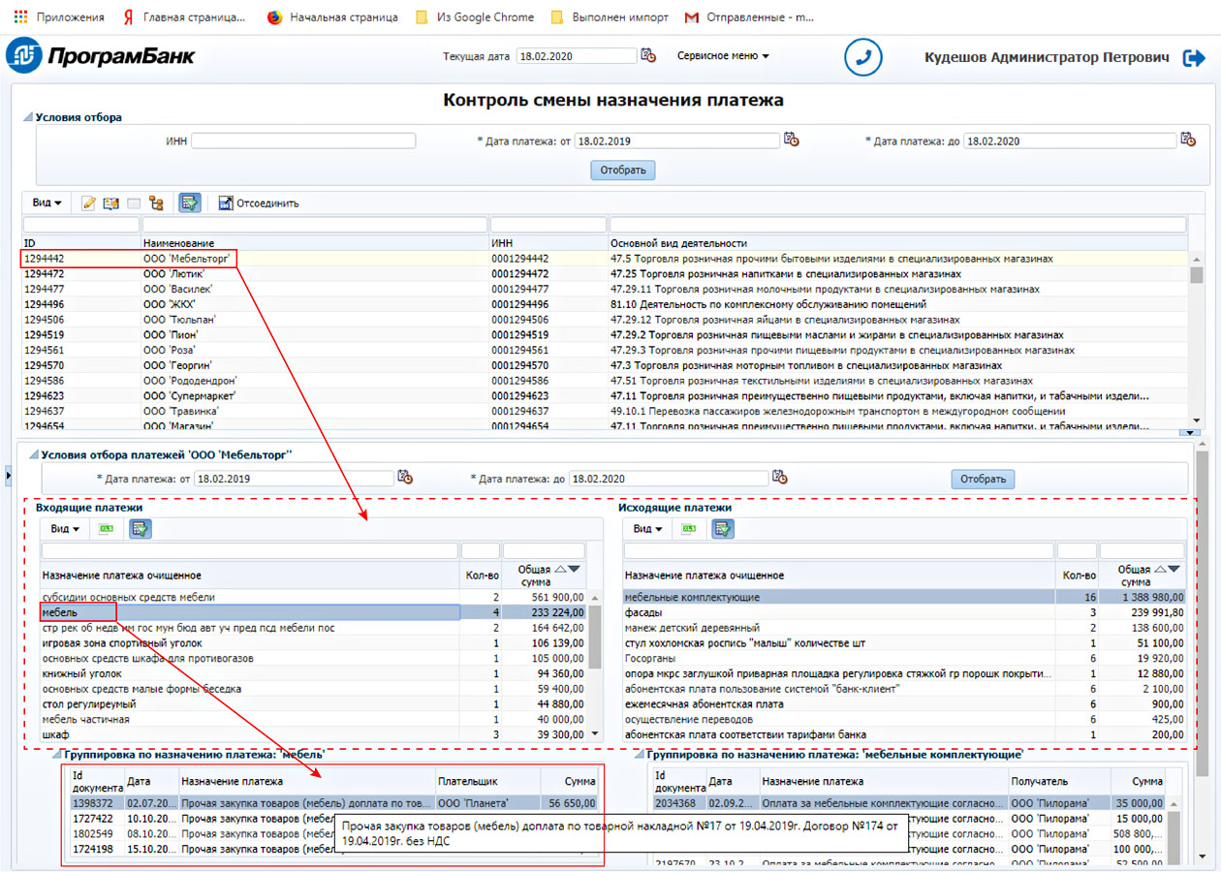The height and width of the screenshot is (872, 1221).
Task: Click the top Отобрать button
Action: coord(623,171)
